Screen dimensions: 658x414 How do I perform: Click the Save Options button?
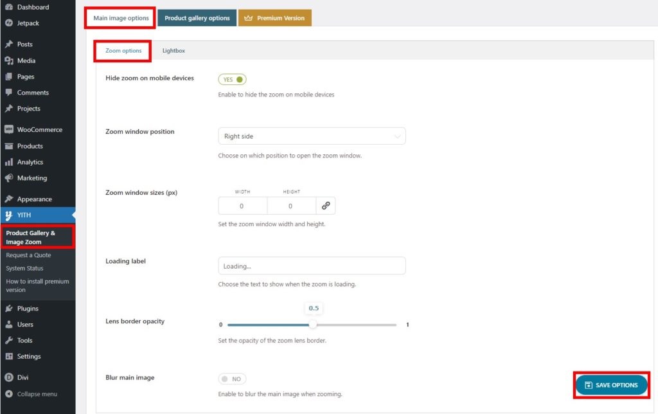[612, 385]
